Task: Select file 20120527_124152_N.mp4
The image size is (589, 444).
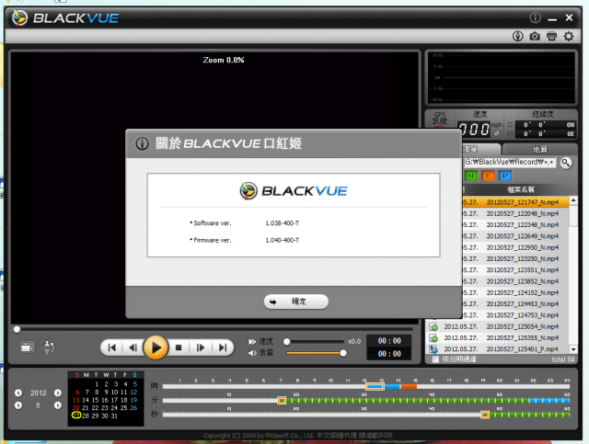Action: pyautogui.click(x=515, y=292)
